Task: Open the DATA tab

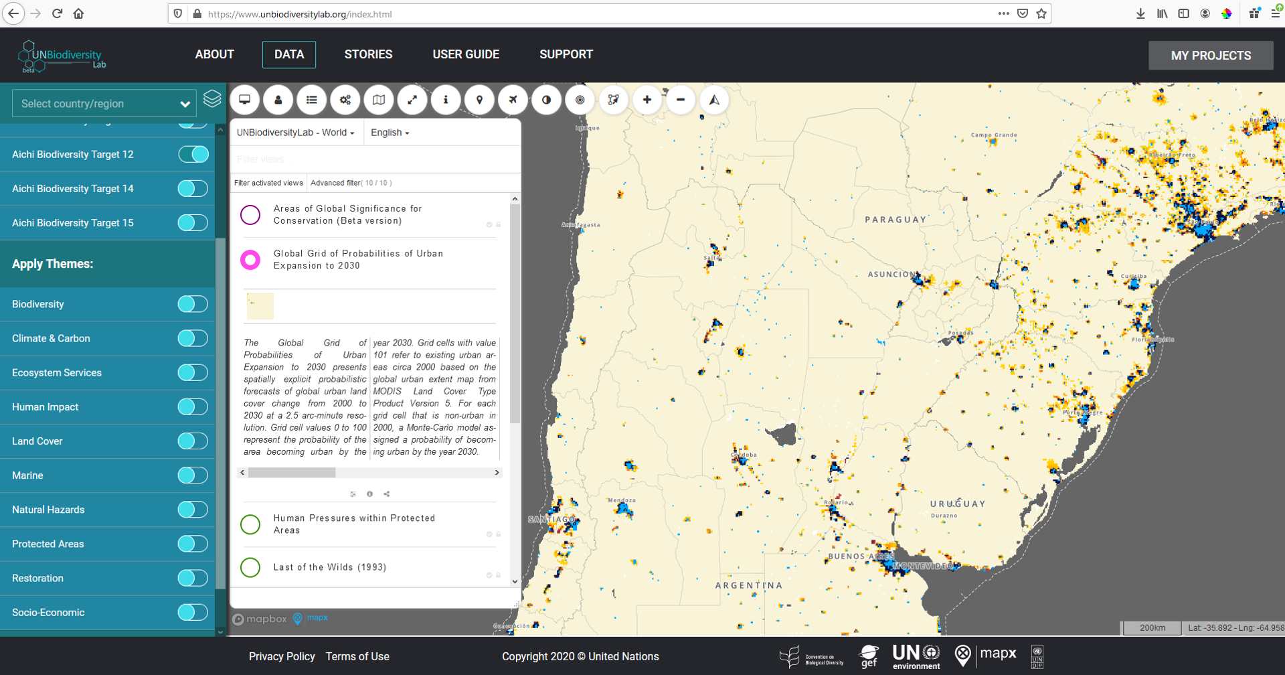Action: tap(289, 54)
